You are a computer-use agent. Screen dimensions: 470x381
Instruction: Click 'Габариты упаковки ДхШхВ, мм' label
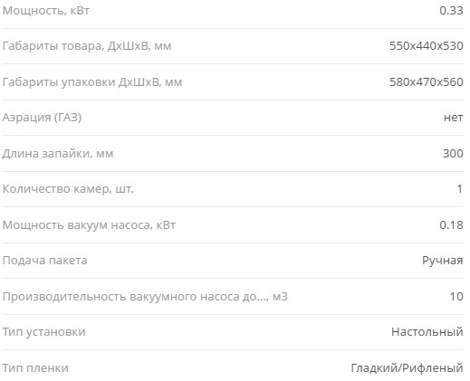click(x=92, y=82)
